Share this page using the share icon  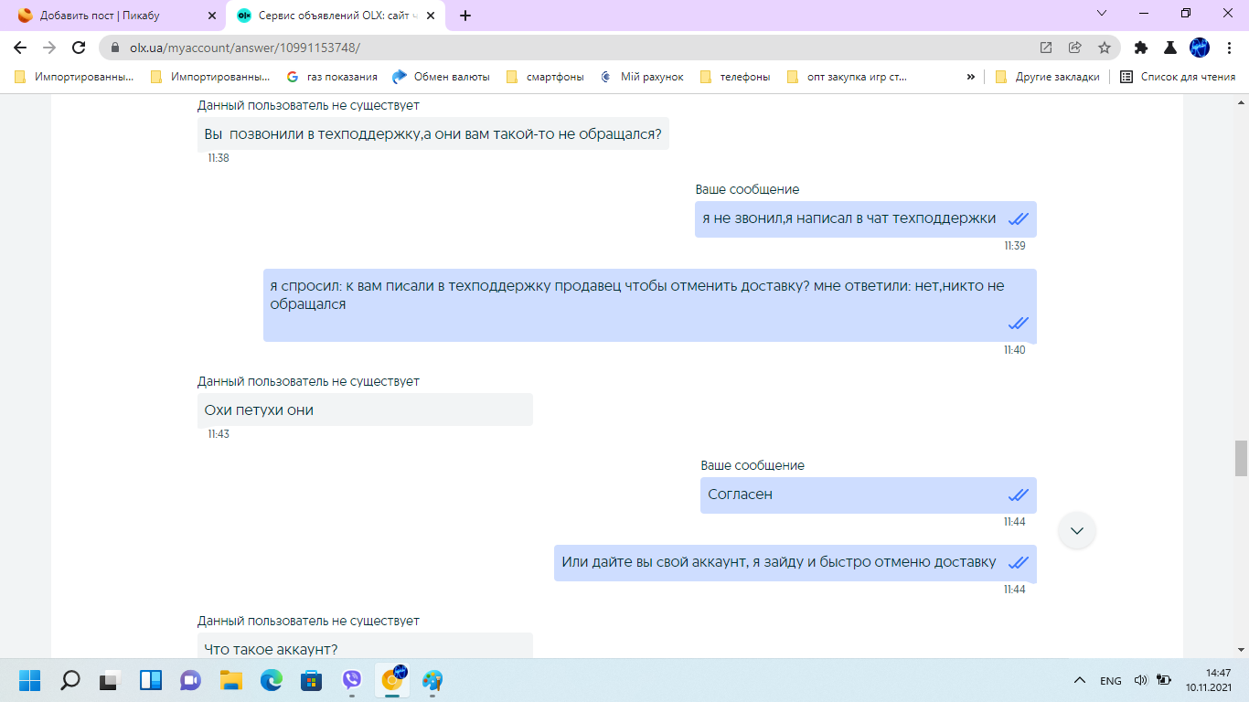[x=1075, y=48]
